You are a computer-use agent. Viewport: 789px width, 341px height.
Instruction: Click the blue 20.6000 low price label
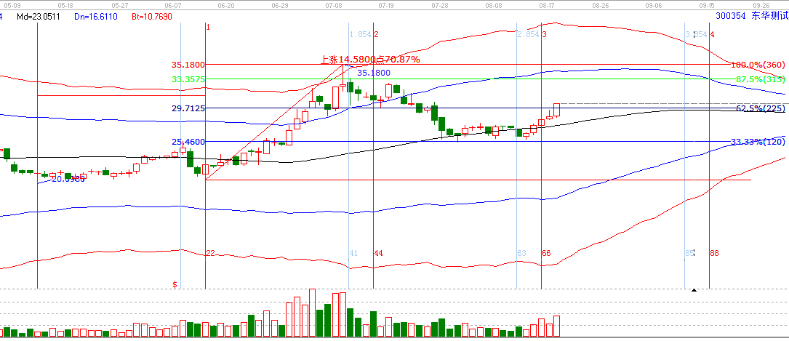click(68, 179)
